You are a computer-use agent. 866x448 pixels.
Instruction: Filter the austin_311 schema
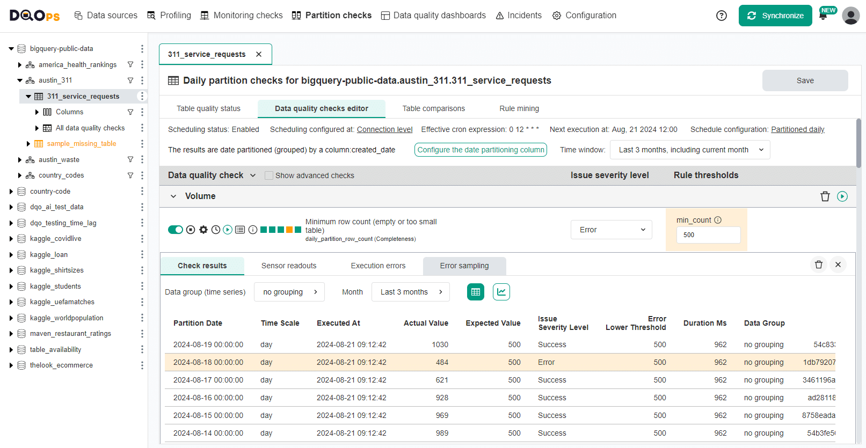(x=130, y=80)
